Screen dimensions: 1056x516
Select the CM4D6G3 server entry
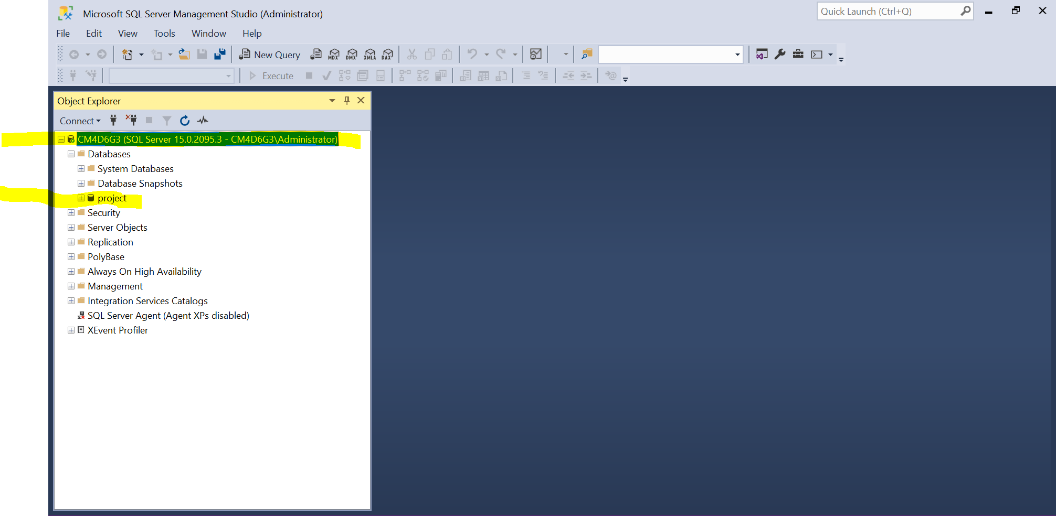pos(207,139)
